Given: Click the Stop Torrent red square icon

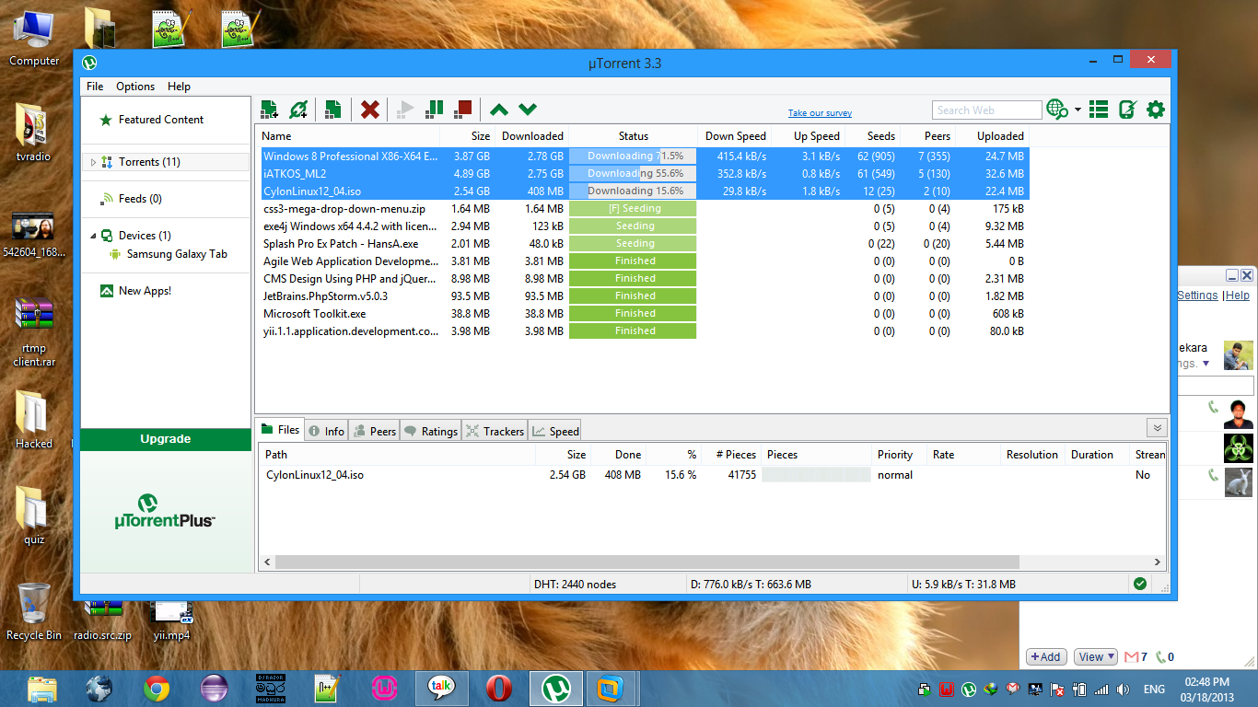Looking at the screenshot, I should click(x=463, y=110).
